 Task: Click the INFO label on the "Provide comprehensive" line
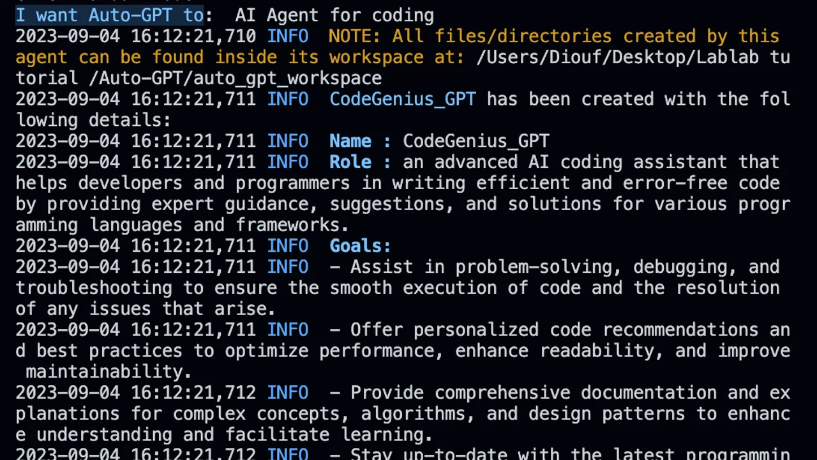pyautogui.click(x=288, y=392)
